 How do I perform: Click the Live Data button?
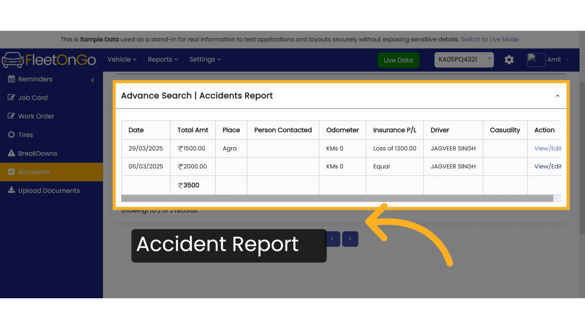(x=398, y=60)
